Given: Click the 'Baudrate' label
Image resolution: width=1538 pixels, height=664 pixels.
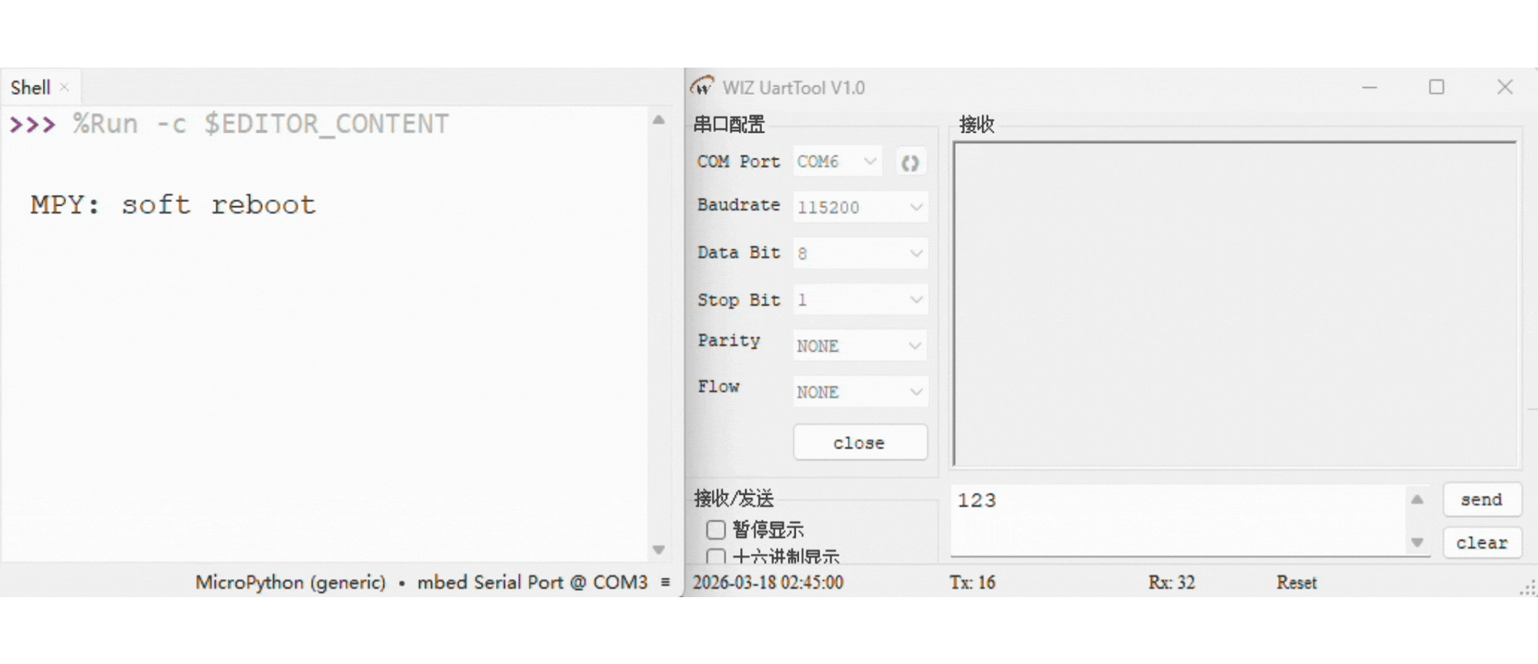Looking at the screenshot, I should click(739, 204).
